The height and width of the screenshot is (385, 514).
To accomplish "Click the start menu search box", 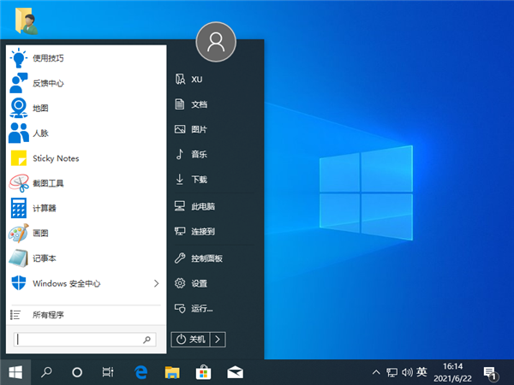I will (x=84, y=340).
